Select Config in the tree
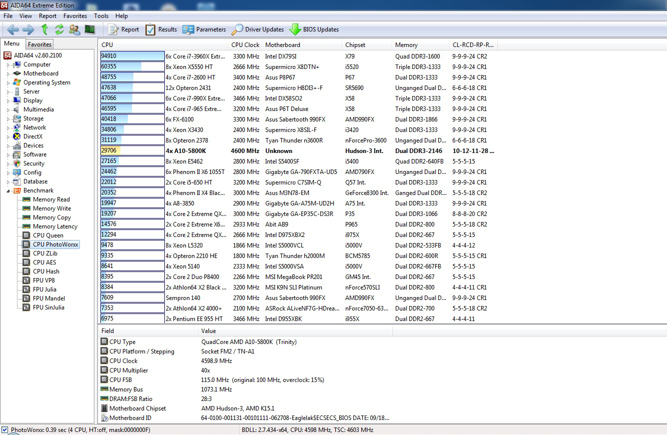 tap(32, 172)
